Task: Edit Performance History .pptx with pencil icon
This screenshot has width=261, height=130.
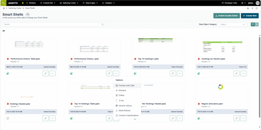Action: [x=109, y=73]
